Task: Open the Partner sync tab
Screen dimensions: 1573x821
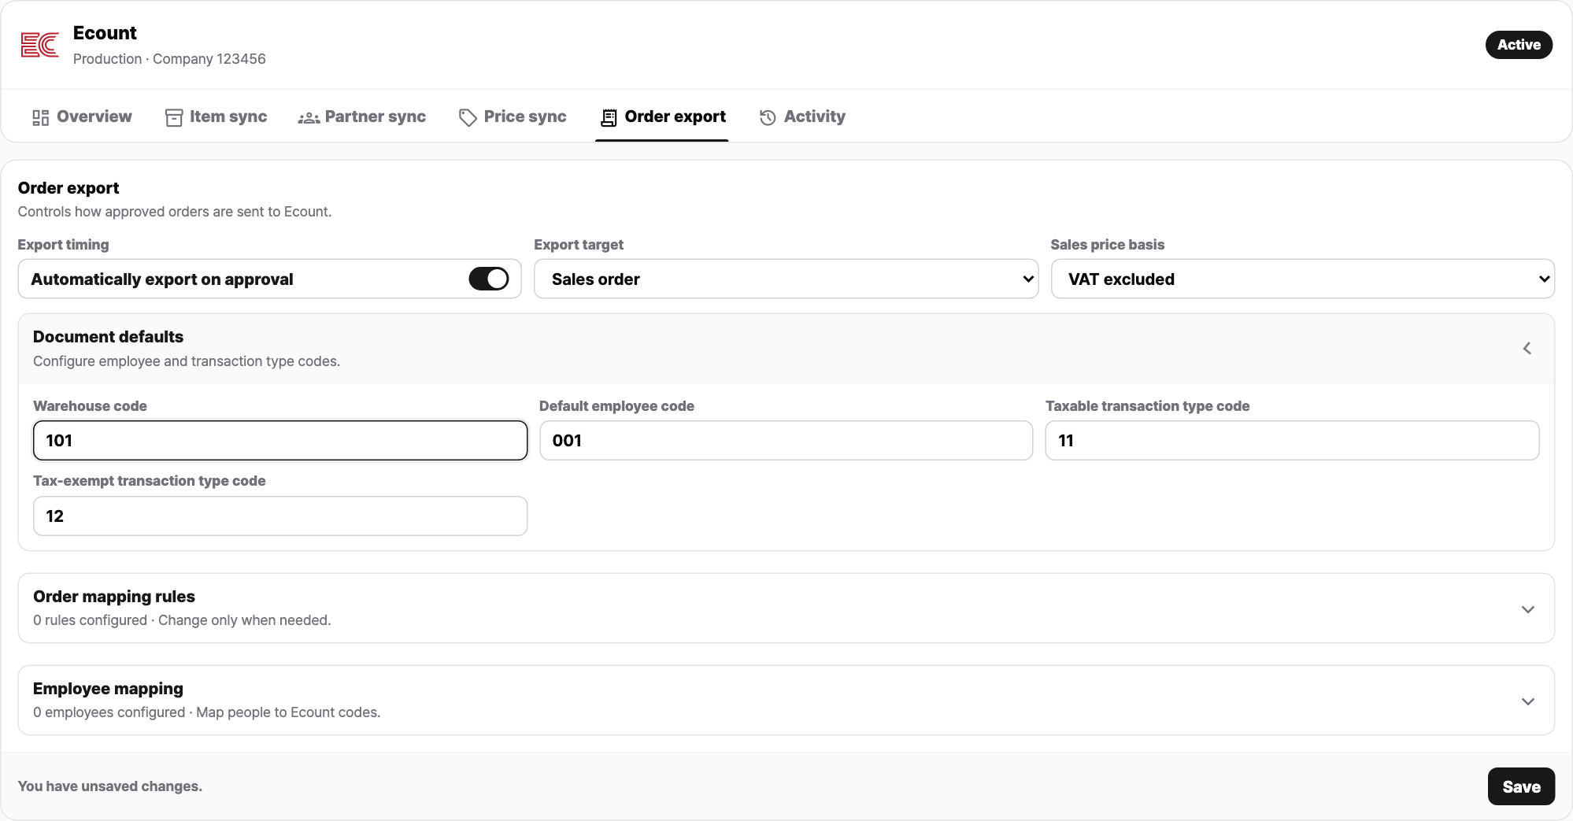Action: pyautogui.click(x=362, y=116)
